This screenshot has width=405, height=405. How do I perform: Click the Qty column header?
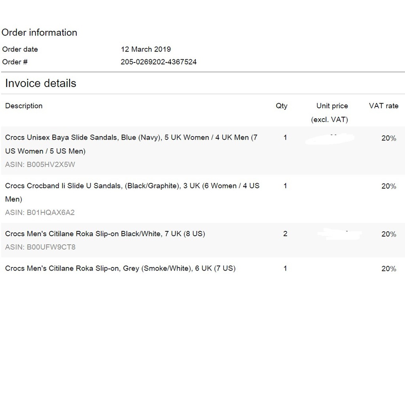point(282,106)
